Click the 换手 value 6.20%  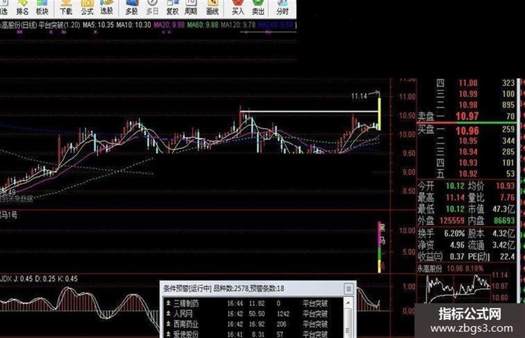tap(454, 234)
